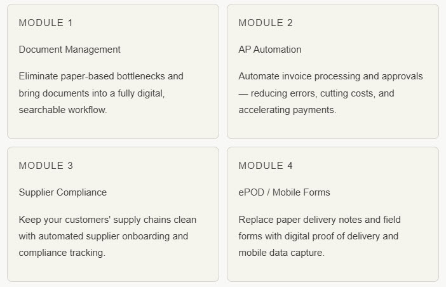Click the MODULE 1 label

click(x=46, y=23)
